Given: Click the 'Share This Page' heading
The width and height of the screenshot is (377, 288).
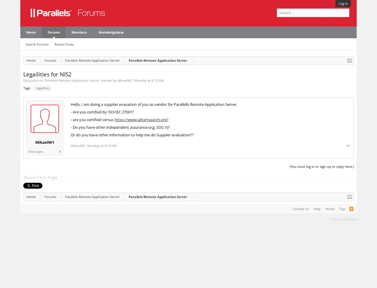Looking at the screenshot, I should (41, 177).
